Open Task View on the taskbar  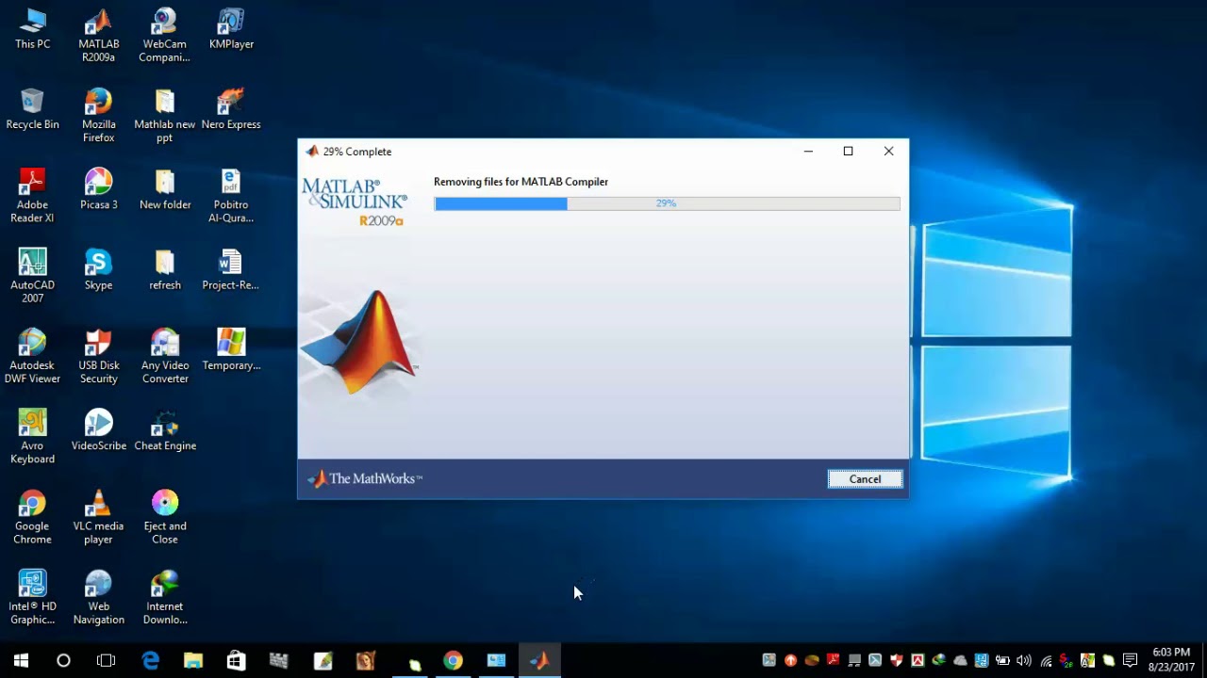click(x=106, y=661)
